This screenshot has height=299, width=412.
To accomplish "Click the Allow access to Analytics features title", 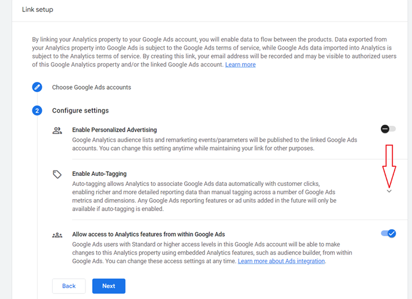I will pos(149,234).
